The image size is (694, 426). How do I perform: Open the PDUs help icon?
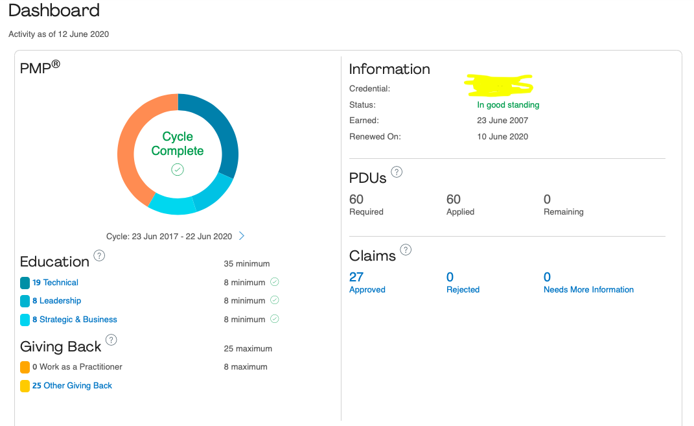pos(397,171)
